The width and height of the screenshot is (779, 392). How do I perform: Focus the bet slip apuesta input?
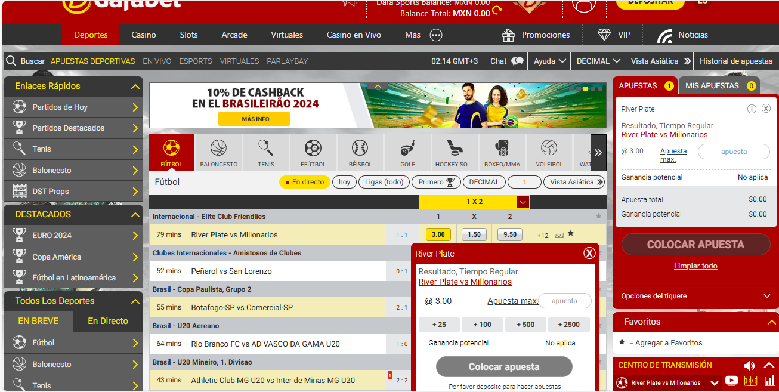[x=734, y=152]
